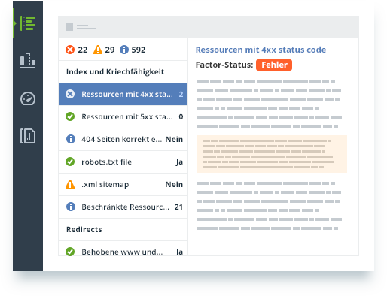Select .xml sitemap row
This screenshot has height=296, width=387.
click(123, 184)
